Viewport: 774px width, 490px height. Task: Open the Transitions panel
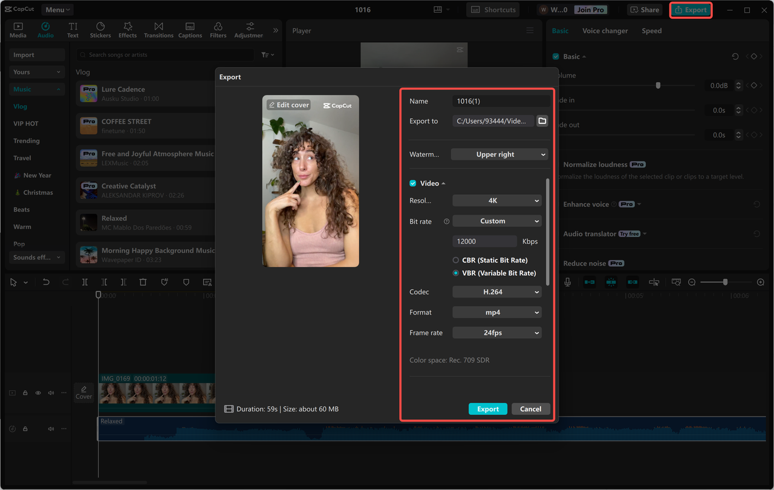[x=158, y=30]
